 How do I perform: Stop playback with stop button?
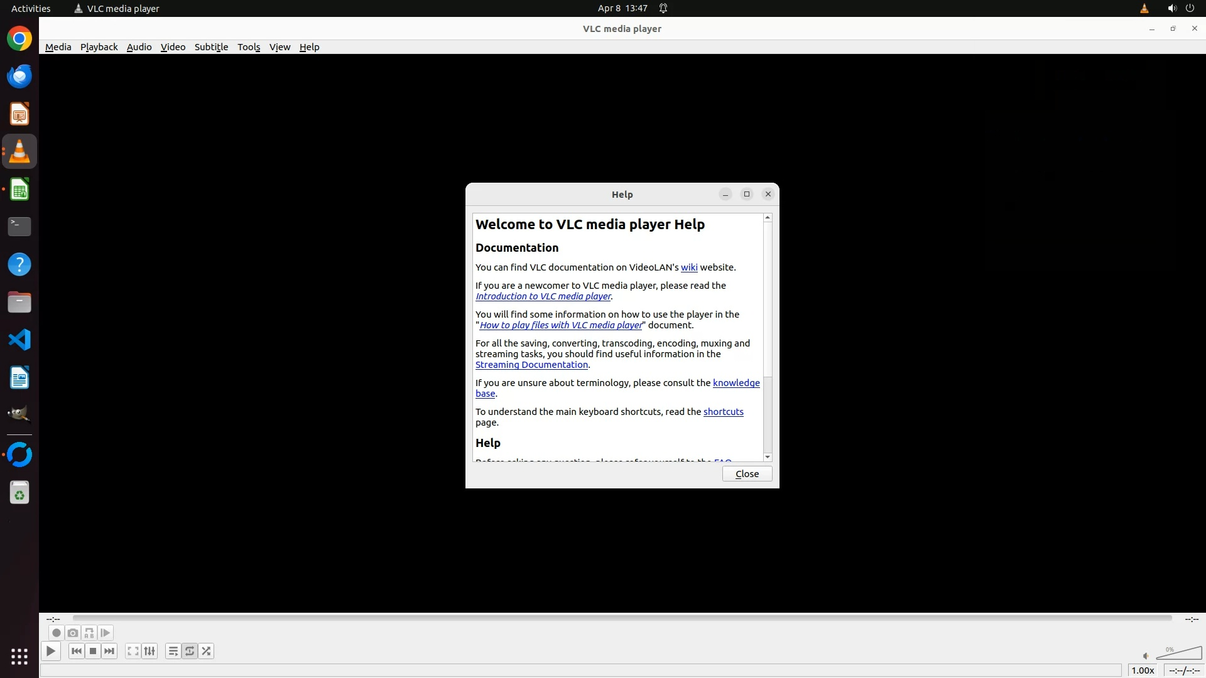click(x=93, y=651)
